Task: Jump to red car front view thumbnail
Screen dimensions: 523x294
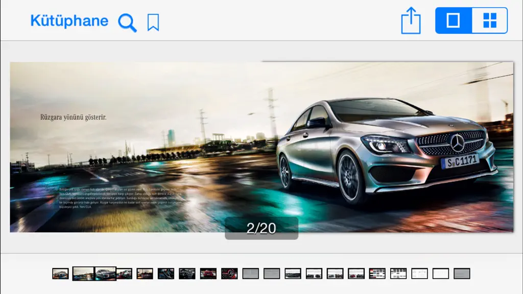Action: click(208, 274)
